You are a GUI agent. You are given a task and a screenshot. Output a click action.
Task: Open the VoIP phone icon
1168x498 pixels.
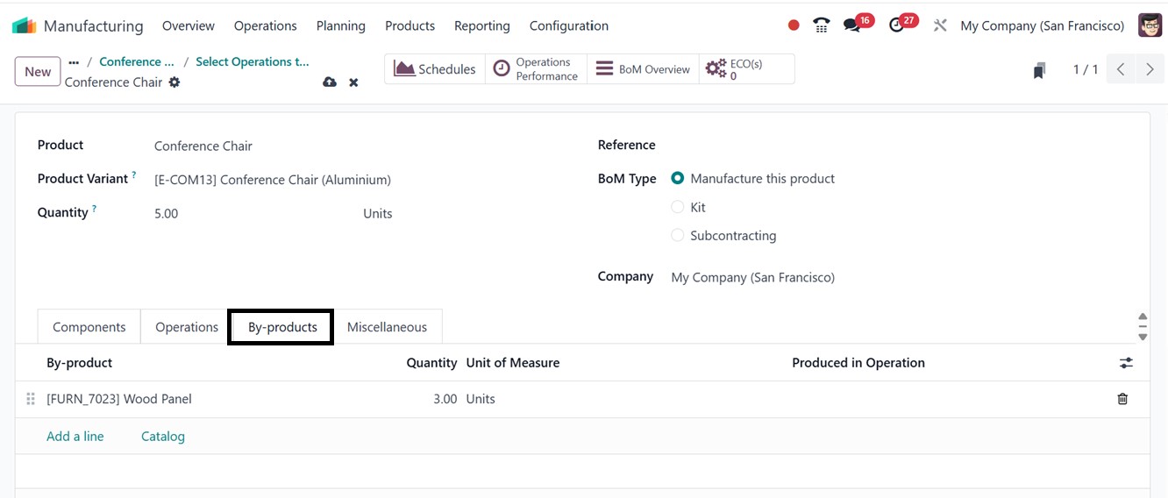(822, 25)
